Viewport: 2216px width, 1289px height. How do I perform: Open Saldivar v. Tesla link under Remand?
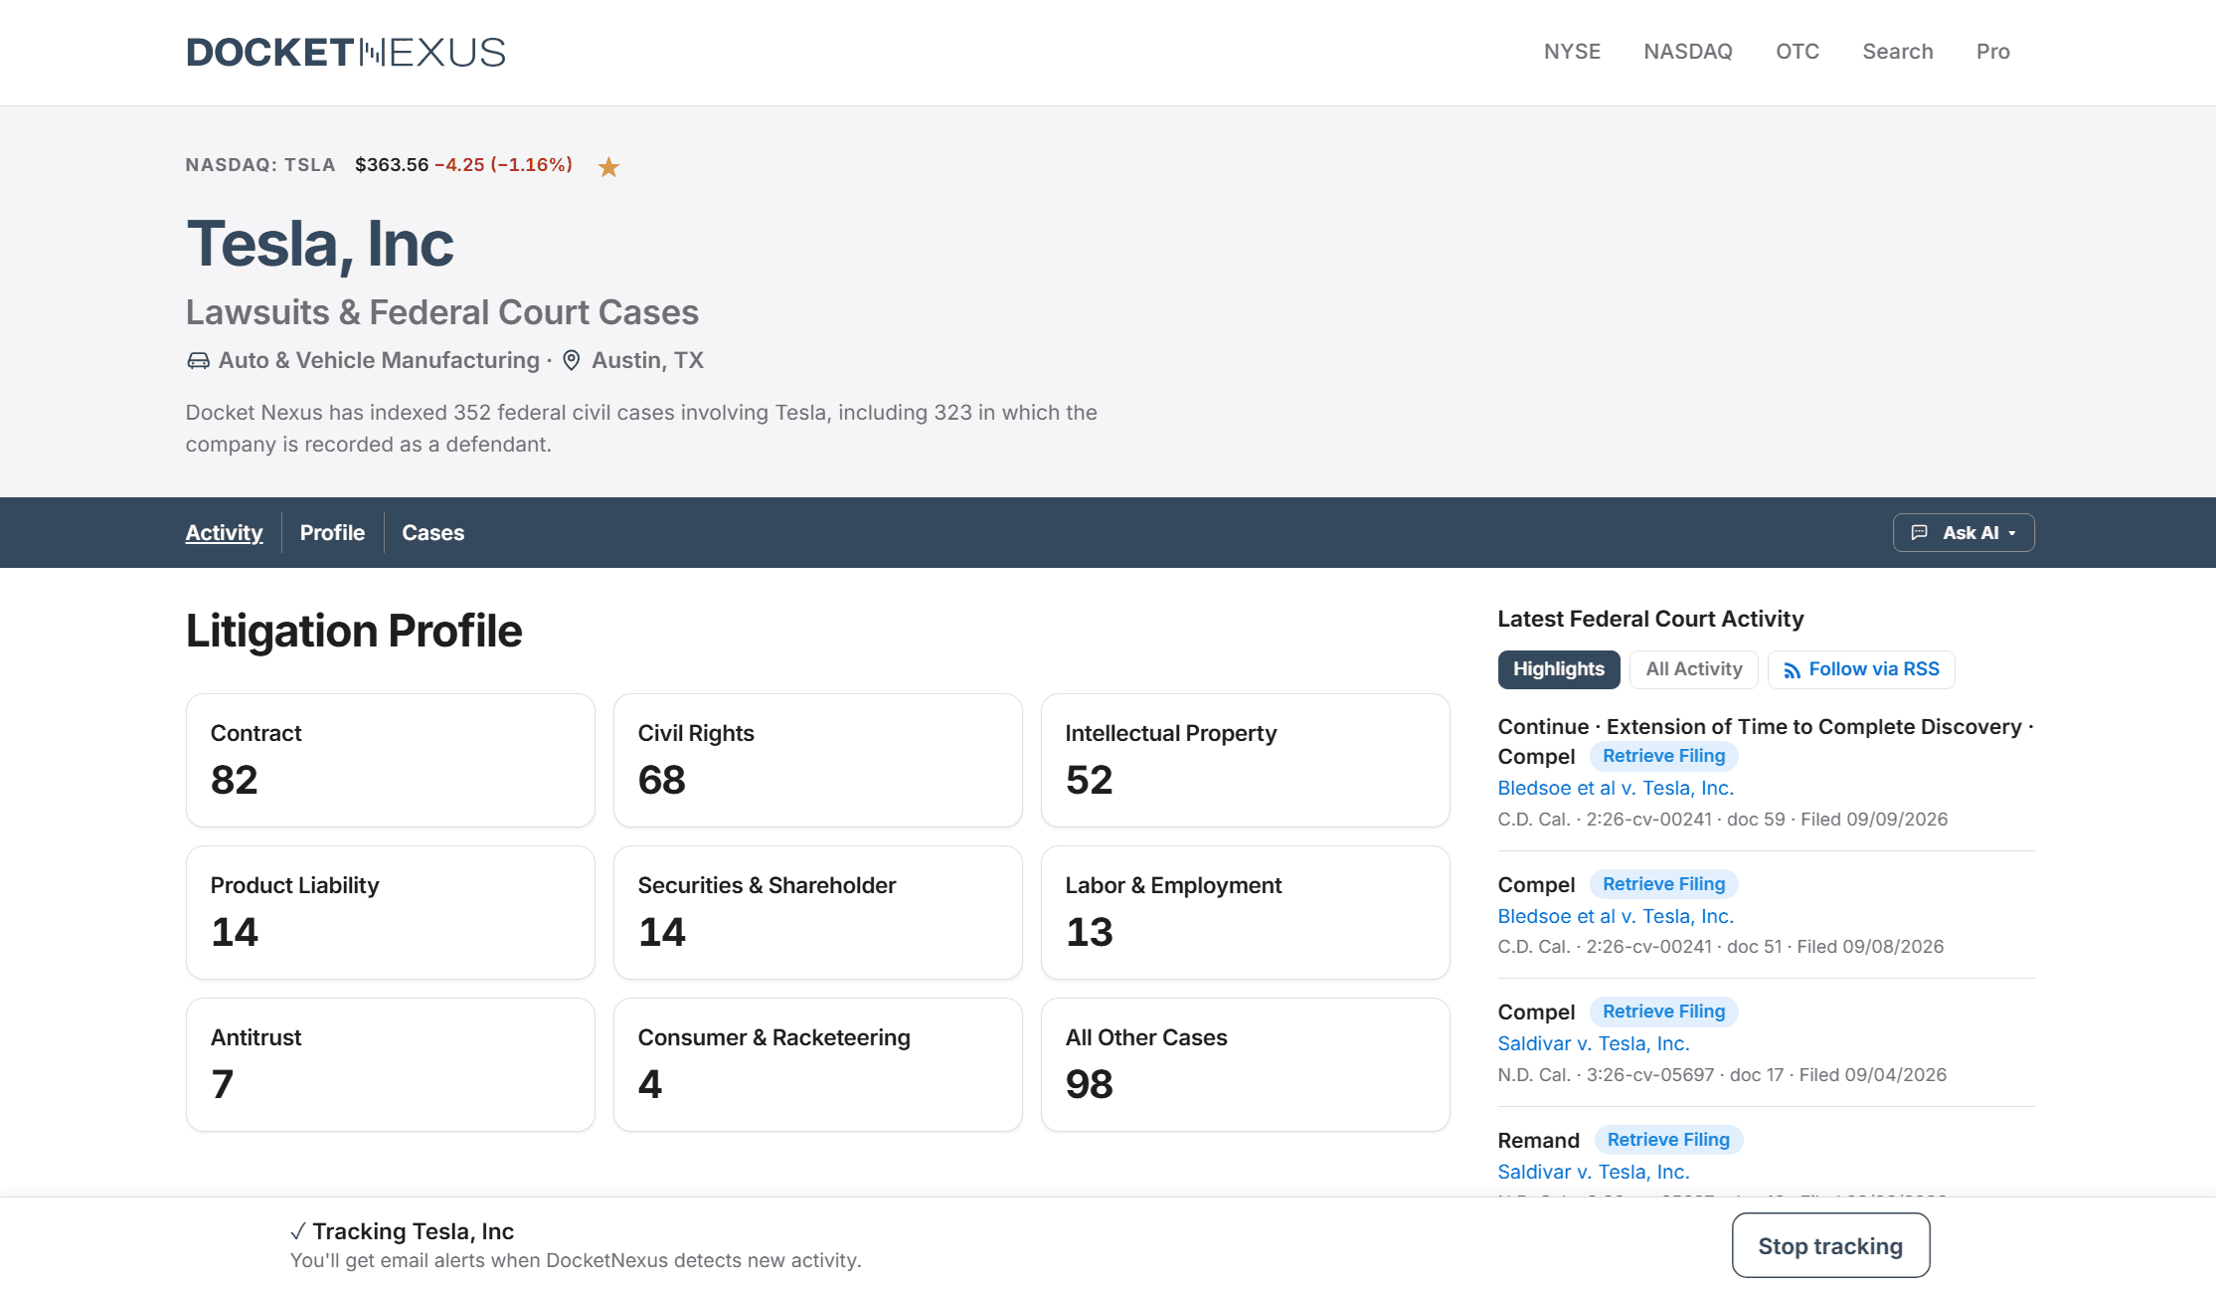pyautogui.click(x=1594, y=1172)
